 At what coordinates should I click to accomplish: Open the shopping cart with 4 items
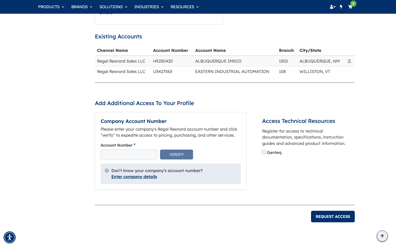350,7
